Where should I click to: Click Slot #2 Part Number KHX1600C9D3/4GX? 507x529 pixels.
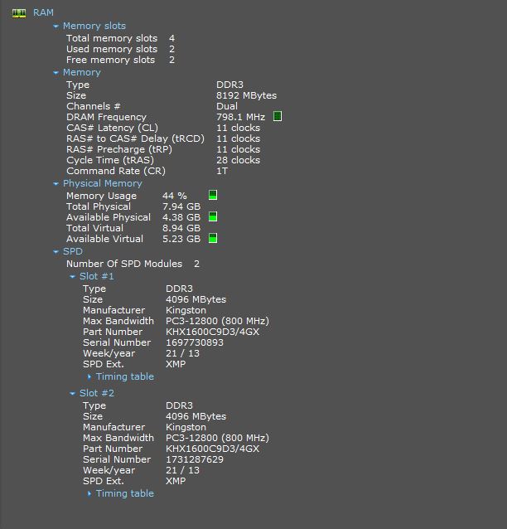pyautogui.click(x=213, y=449)
